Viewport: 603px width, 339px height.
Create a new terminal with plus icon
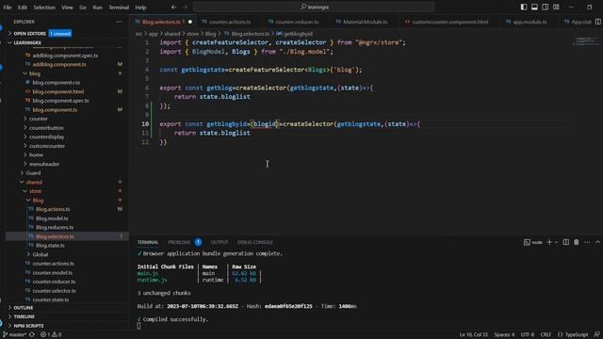pyautogui.click(x=549, y=242)
